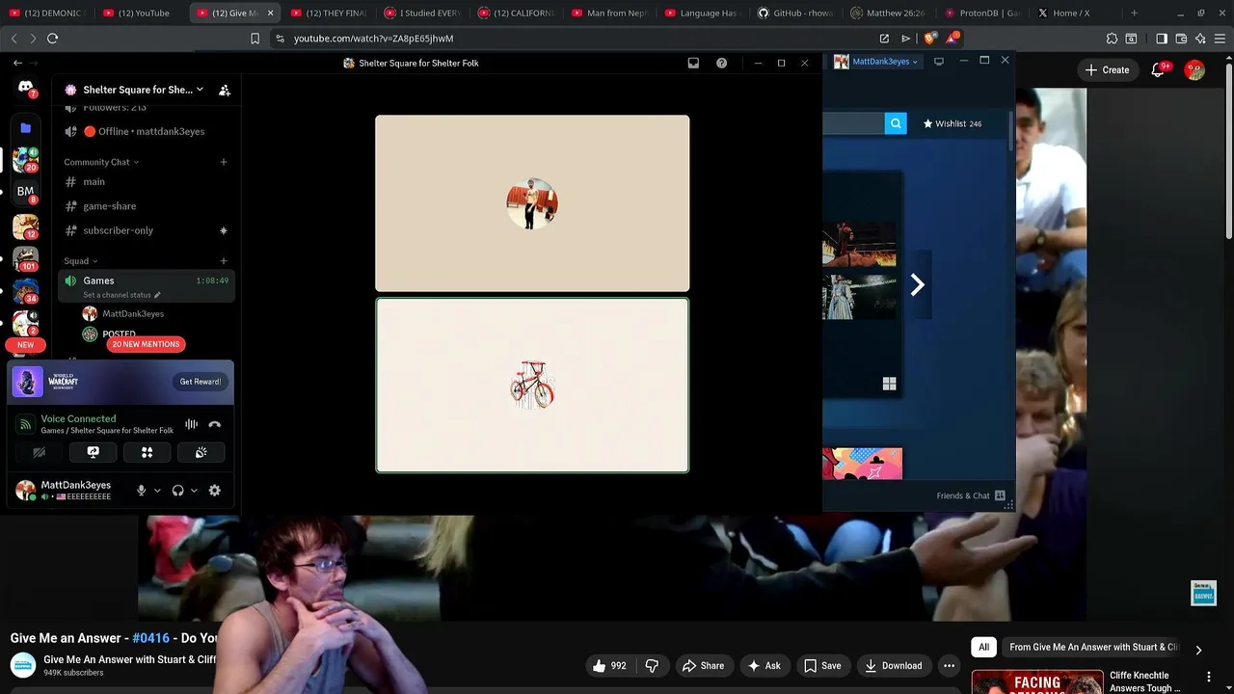This screenshot has height=694, width=1234.
Task: Add channel to Community Chat category
Action: tap(224, 162)
